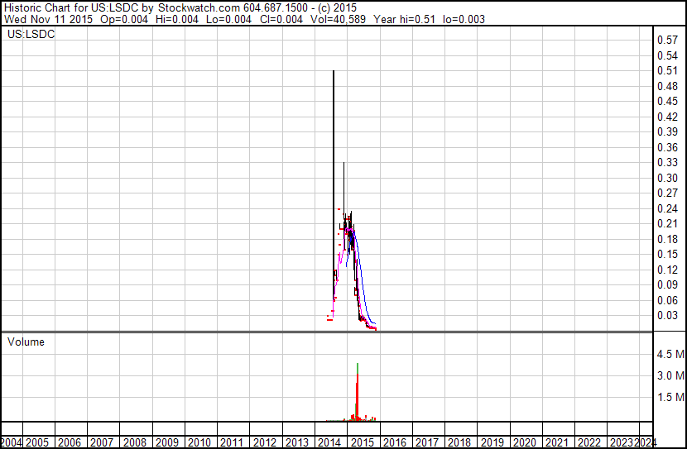This screenshot has height=449, width=687.
Task: Click the 2006 year label on the time axis
Action: point(70,442)
